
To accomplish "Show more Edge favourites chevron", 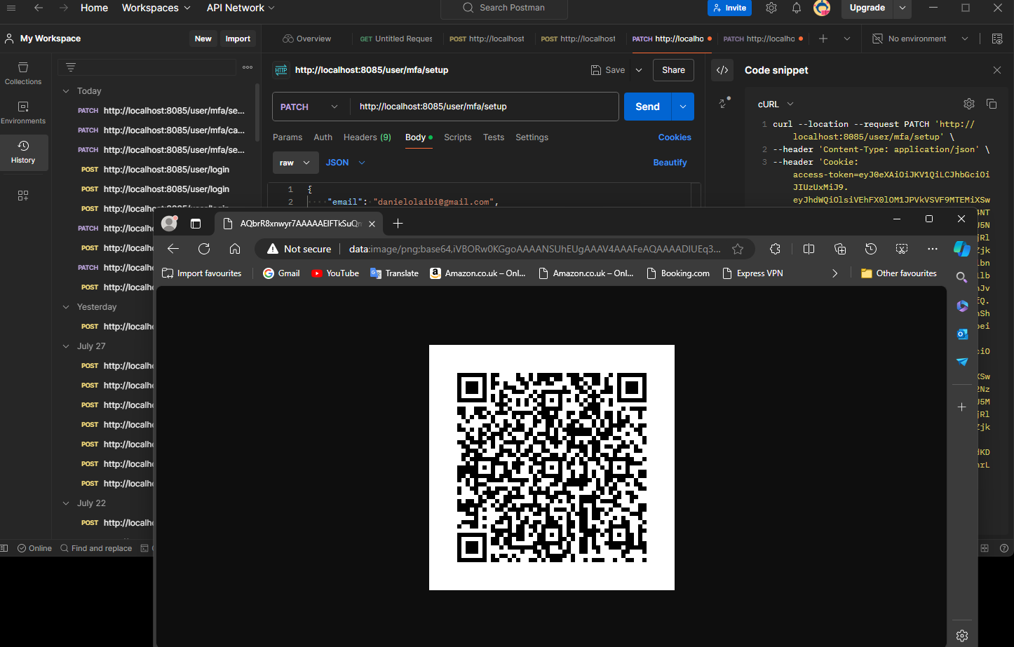I will click(x=834, y=273).
